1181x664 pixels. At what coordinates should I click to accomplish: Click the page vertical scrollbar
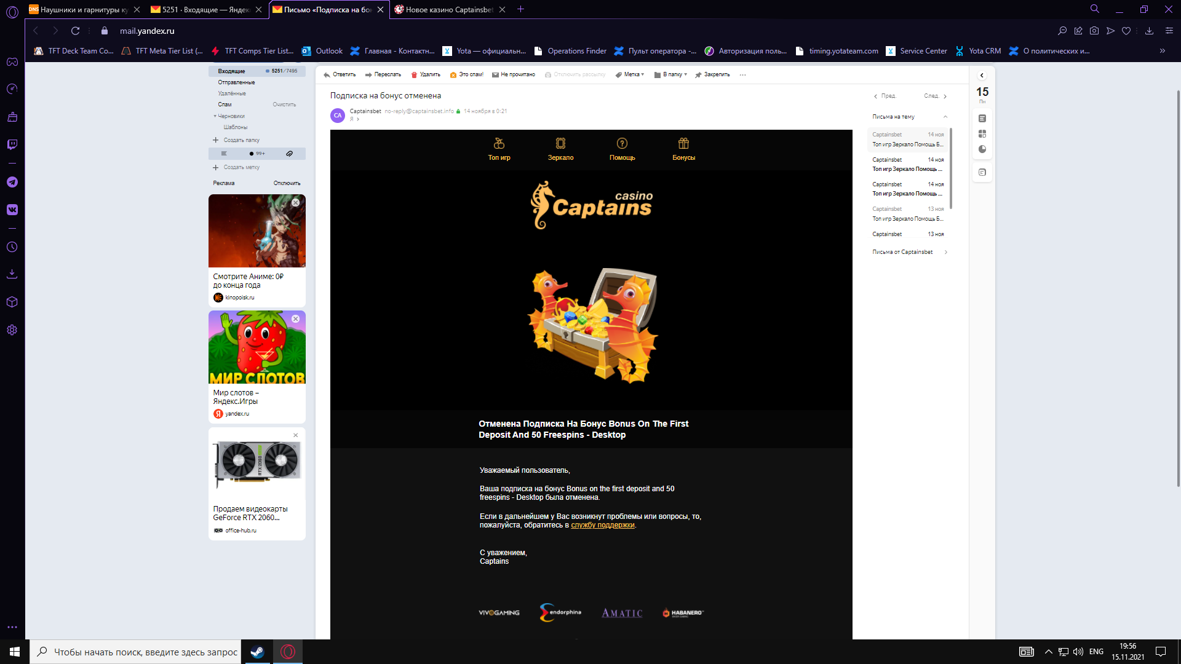(x=1178, y=289)
